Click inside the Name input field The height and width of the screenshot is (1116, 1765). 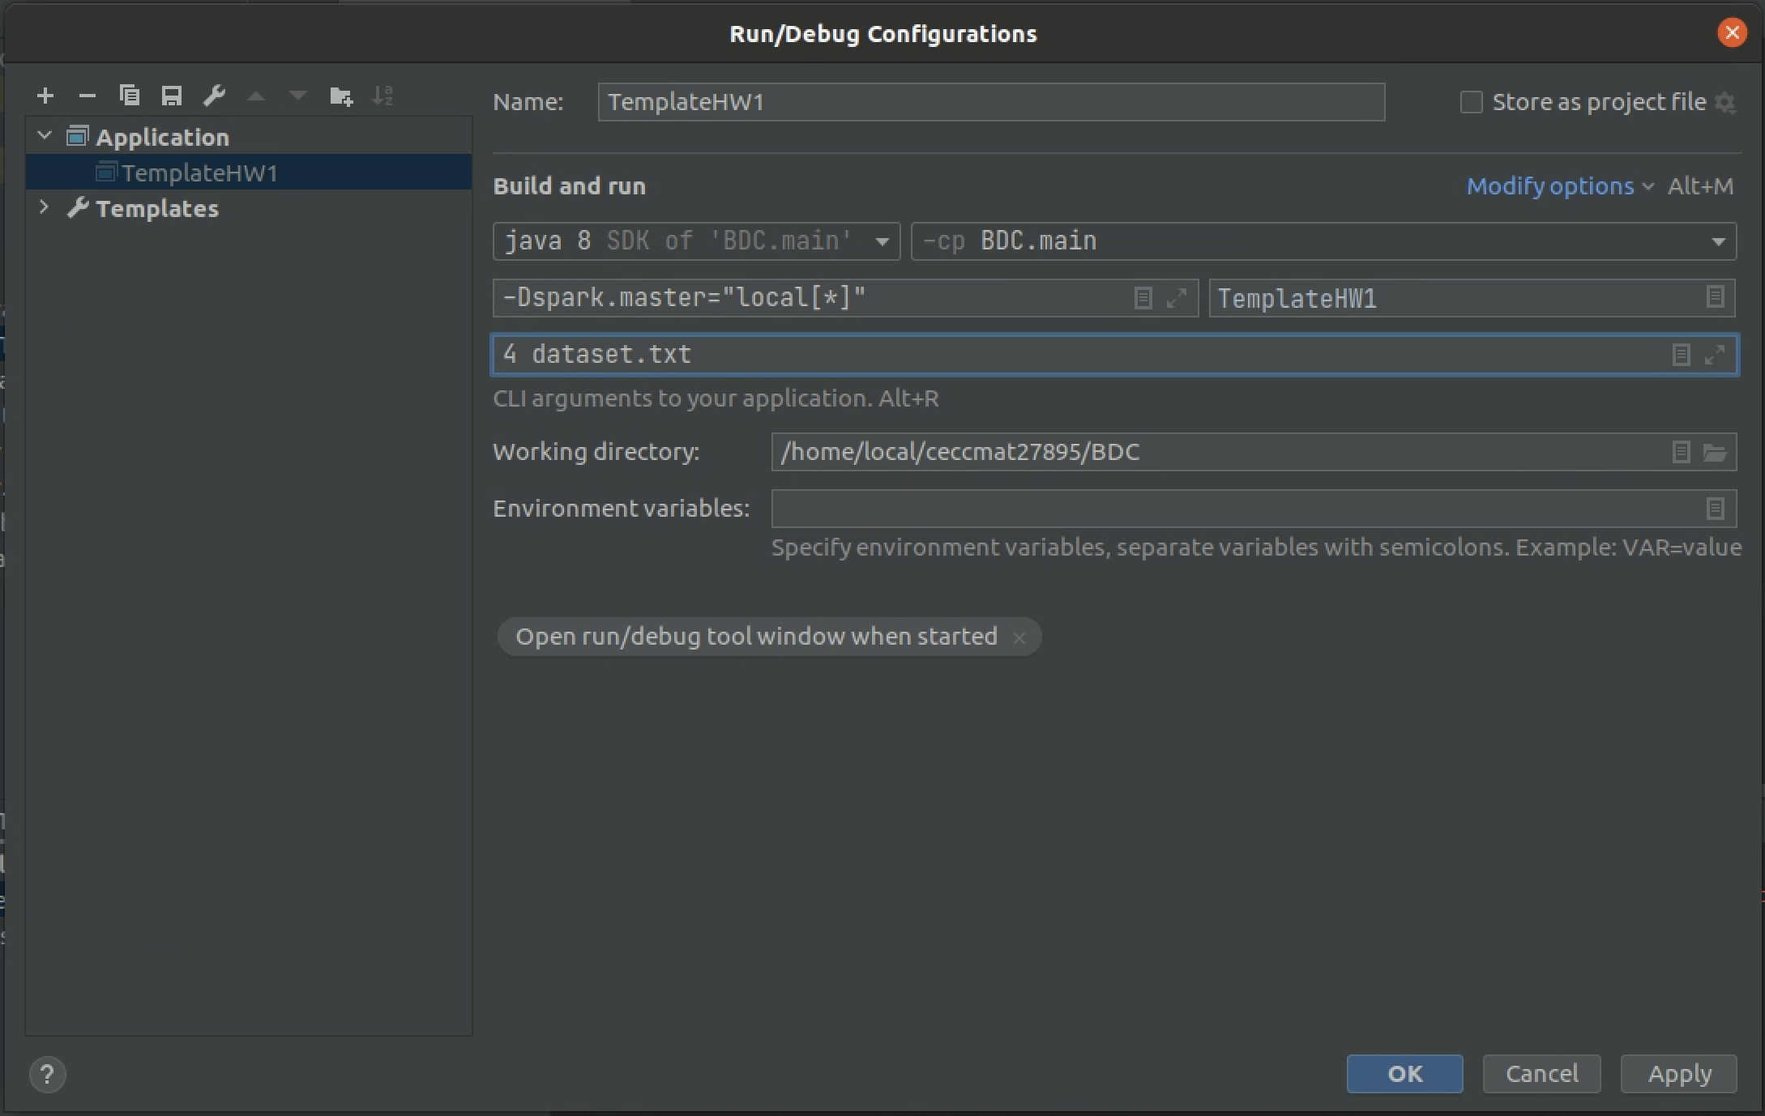pyautogui.click(x=990, y=102)
